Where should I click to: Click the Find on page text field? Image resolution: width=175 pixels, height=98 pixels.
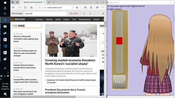point(45,13)
